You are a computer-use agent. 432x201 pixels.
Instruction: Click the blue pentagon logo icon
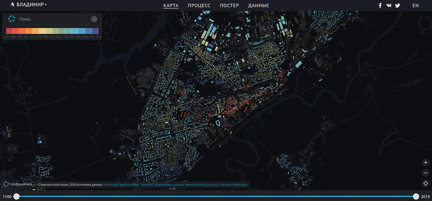[x=11, y=19]
